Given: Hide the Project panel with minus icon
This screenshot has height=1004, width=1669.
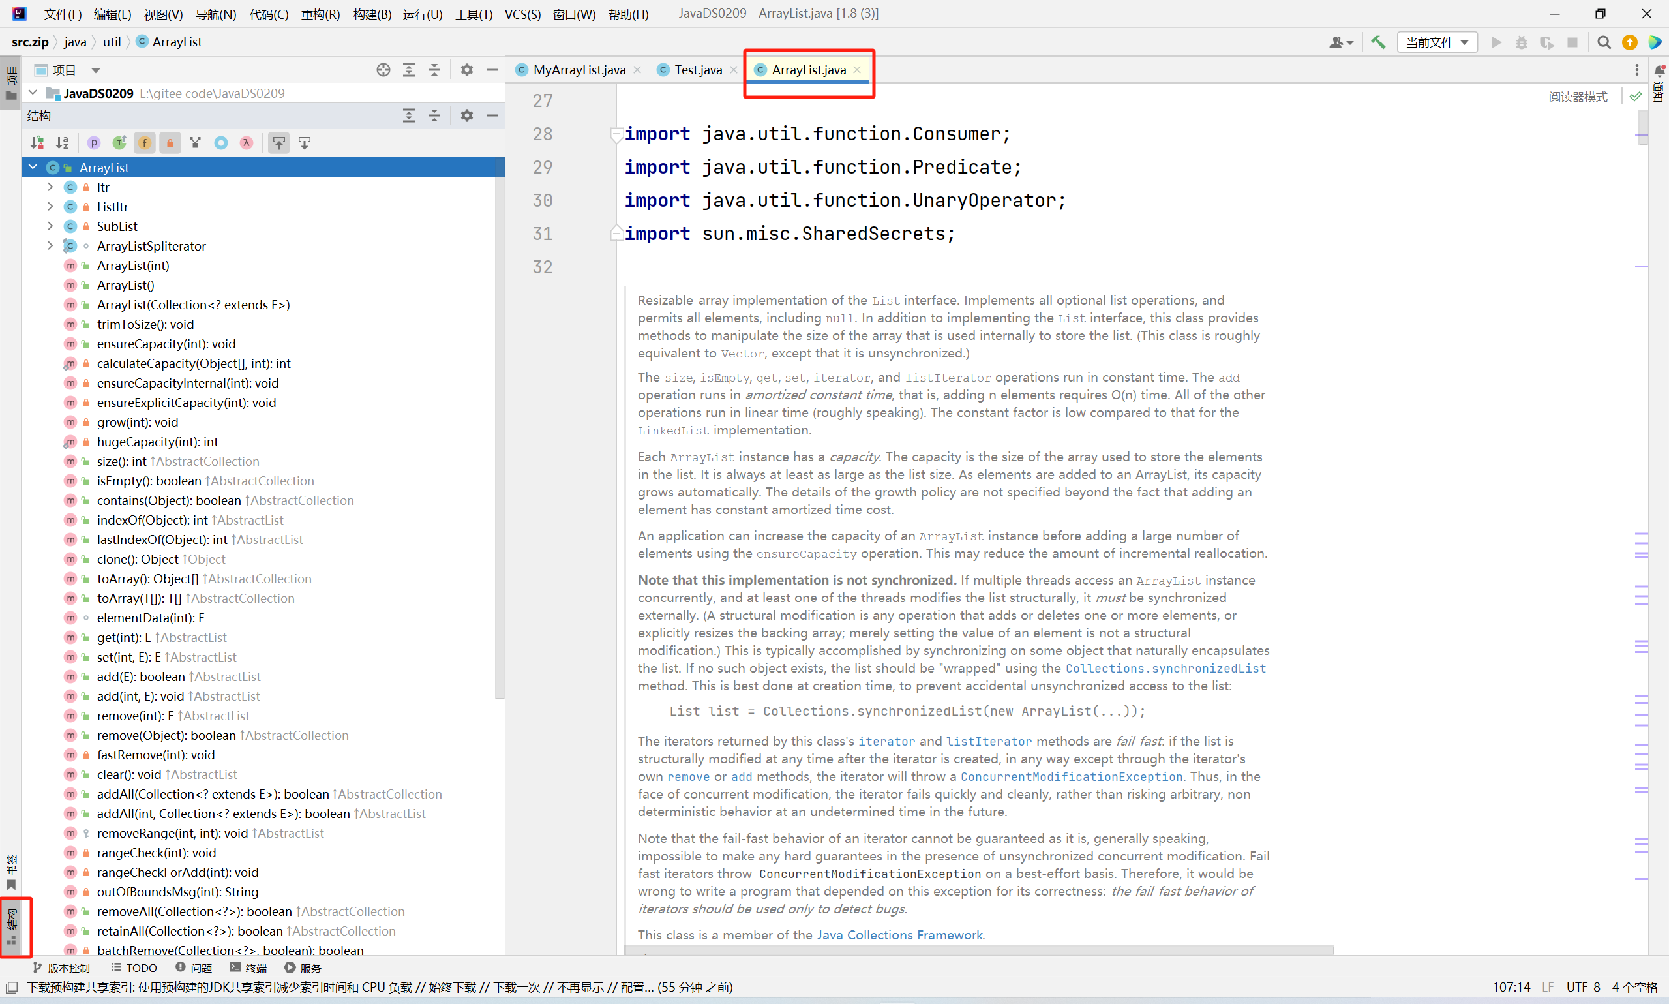Looking at the screenshot, I should point(492,70).
